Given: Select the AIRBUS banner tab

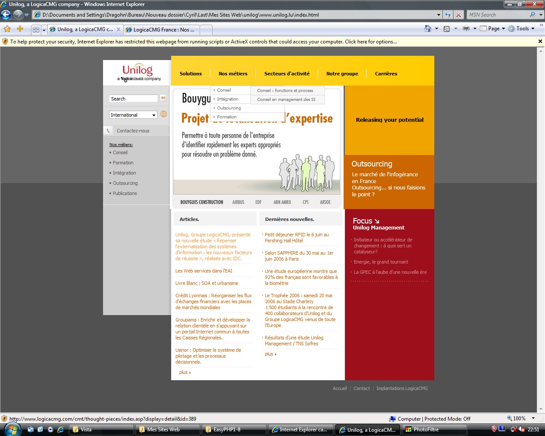Looking at the screenshot, I should point(238,202).
